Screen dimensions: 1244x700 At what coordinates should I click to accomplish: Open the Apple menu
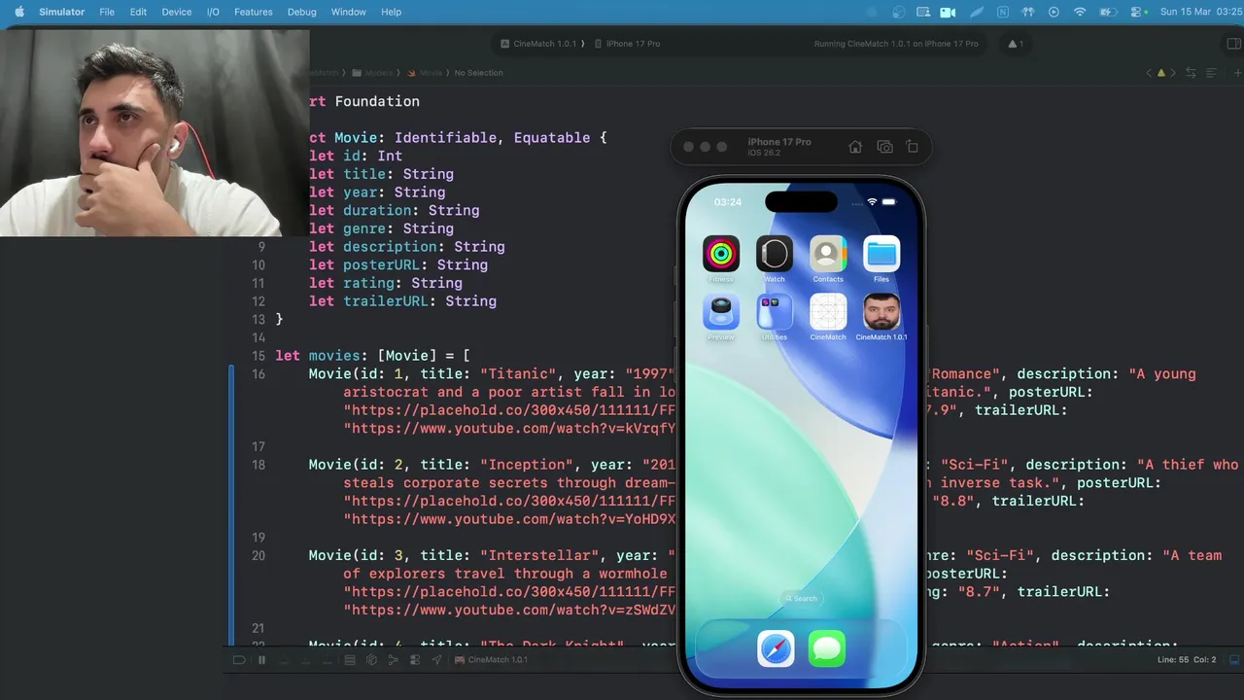click(x=18, y=12)
